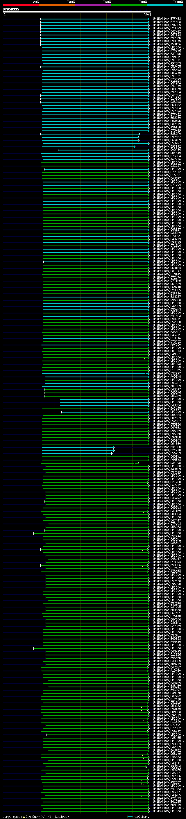The image size is (186, 819).
Task: Select the label UniRef100_A9P8Q4
Action: (x=167, y=92)
